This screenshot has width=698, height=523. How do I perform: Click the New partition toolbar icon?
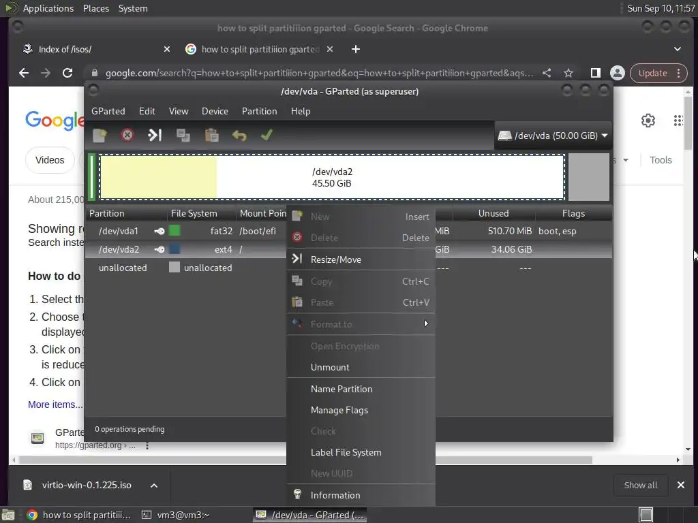(100, 136)
